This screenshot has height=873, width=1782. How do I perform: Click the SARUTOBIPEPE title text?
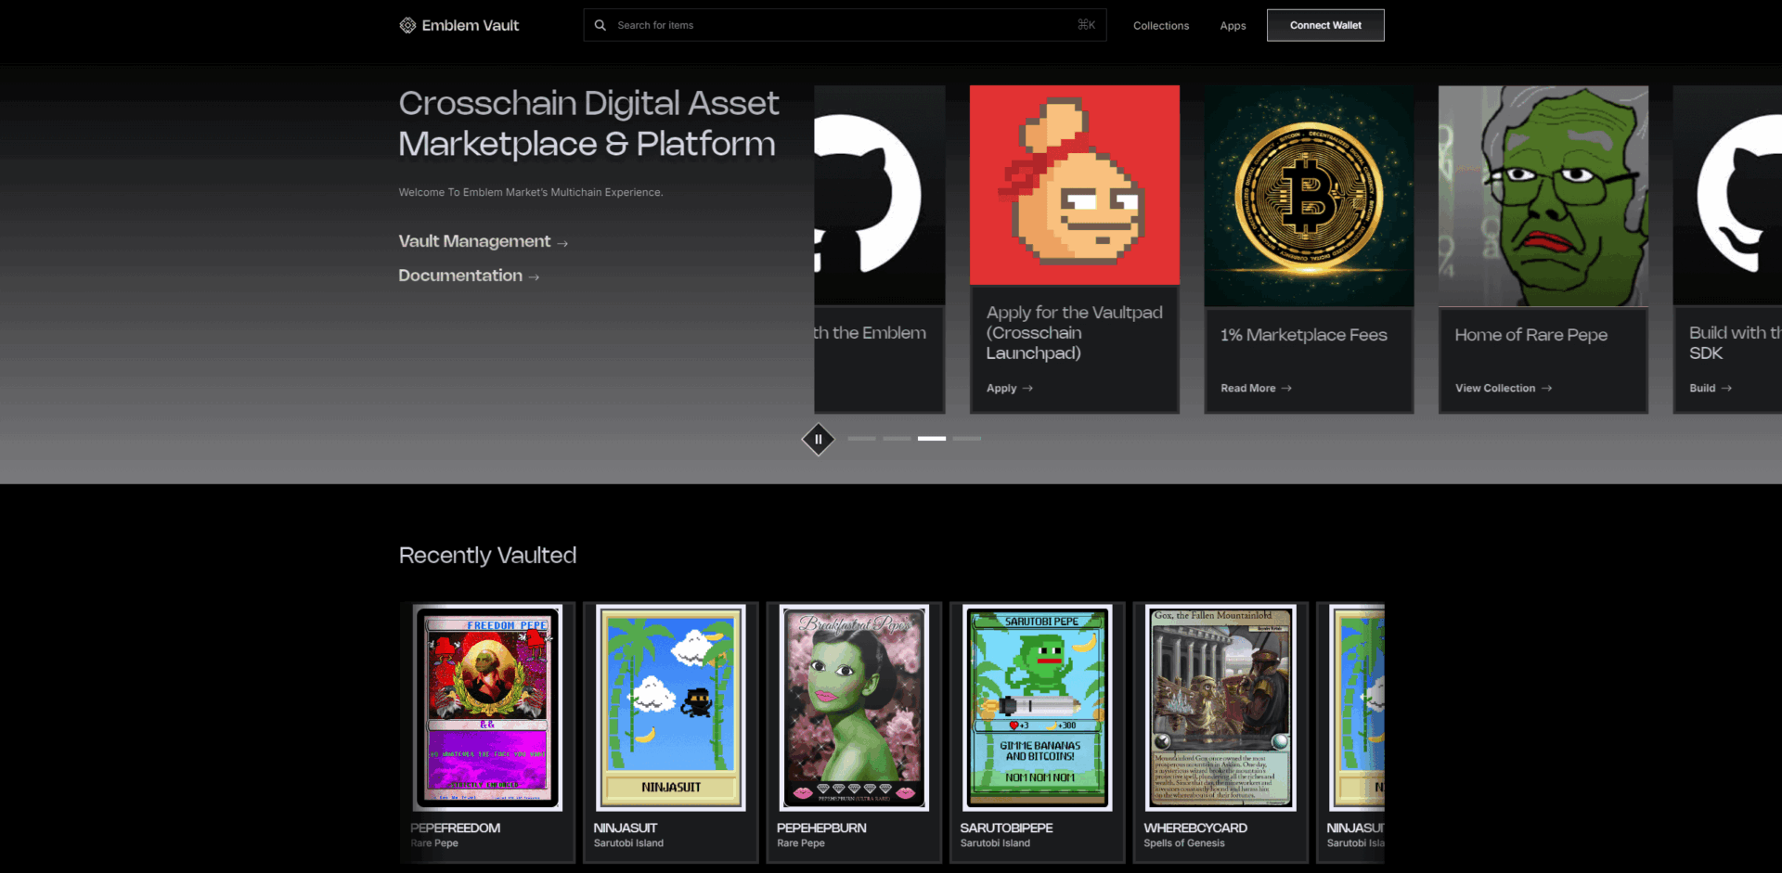pyautogui.click(x=1006, y=828)
